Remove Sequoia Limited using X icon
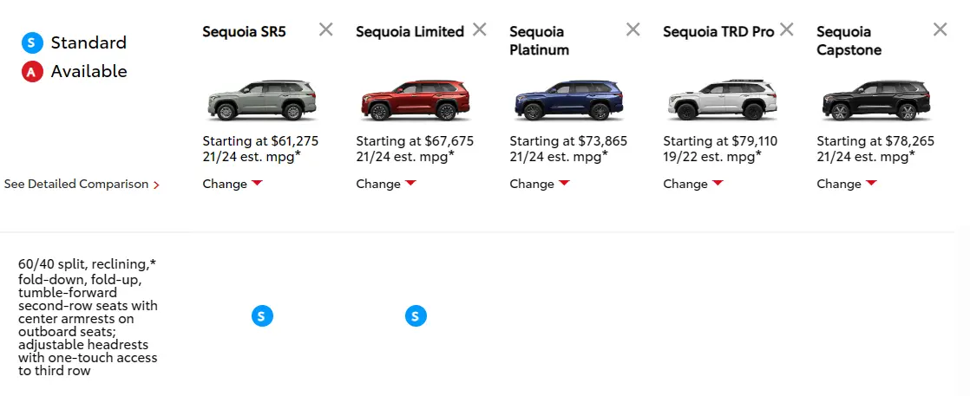Viewport: 970px width, 396px height. (x=480, y=29)
